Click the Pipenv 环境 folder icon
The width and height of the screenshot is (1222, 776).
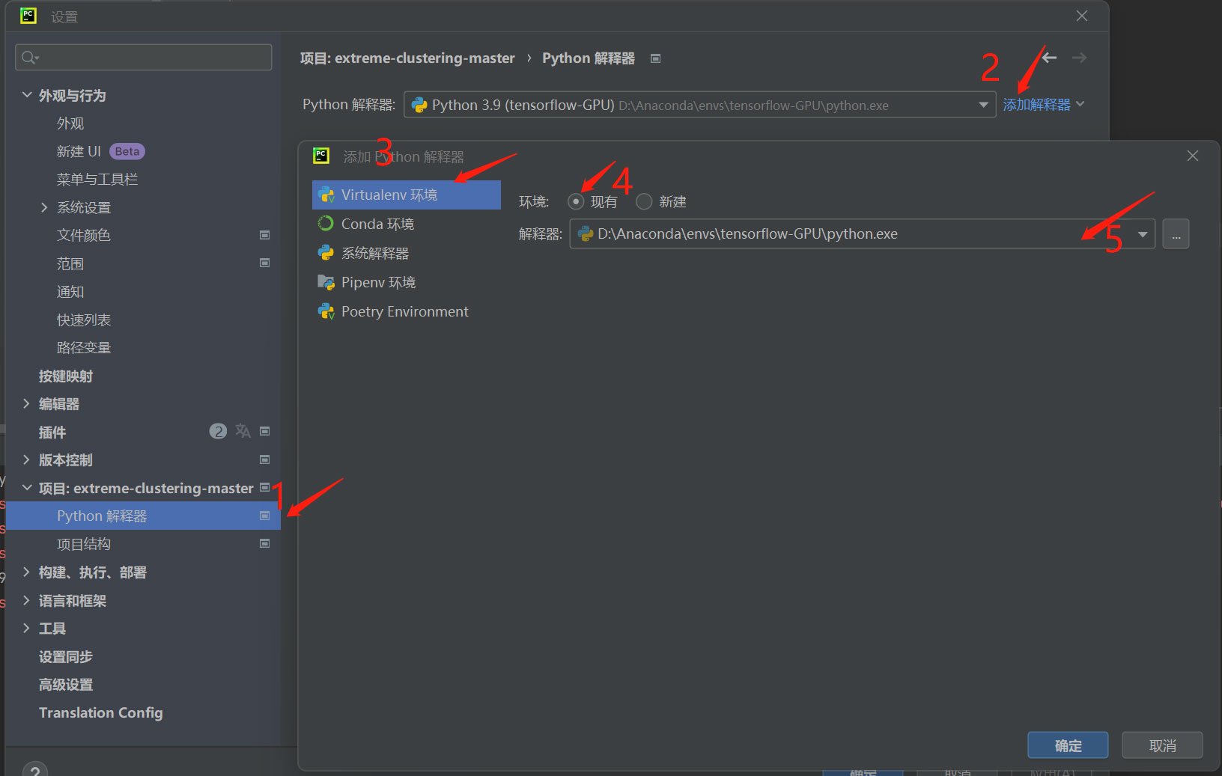(326, 282)
